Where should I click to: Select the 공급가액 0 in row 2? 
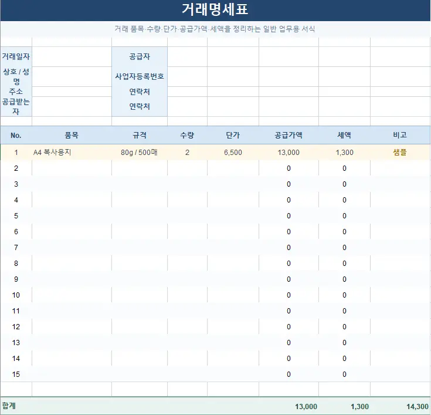[289, 168]
